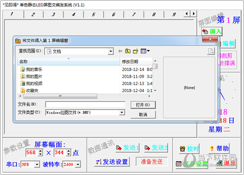Open screen tab 8

[x=154, y=15]
